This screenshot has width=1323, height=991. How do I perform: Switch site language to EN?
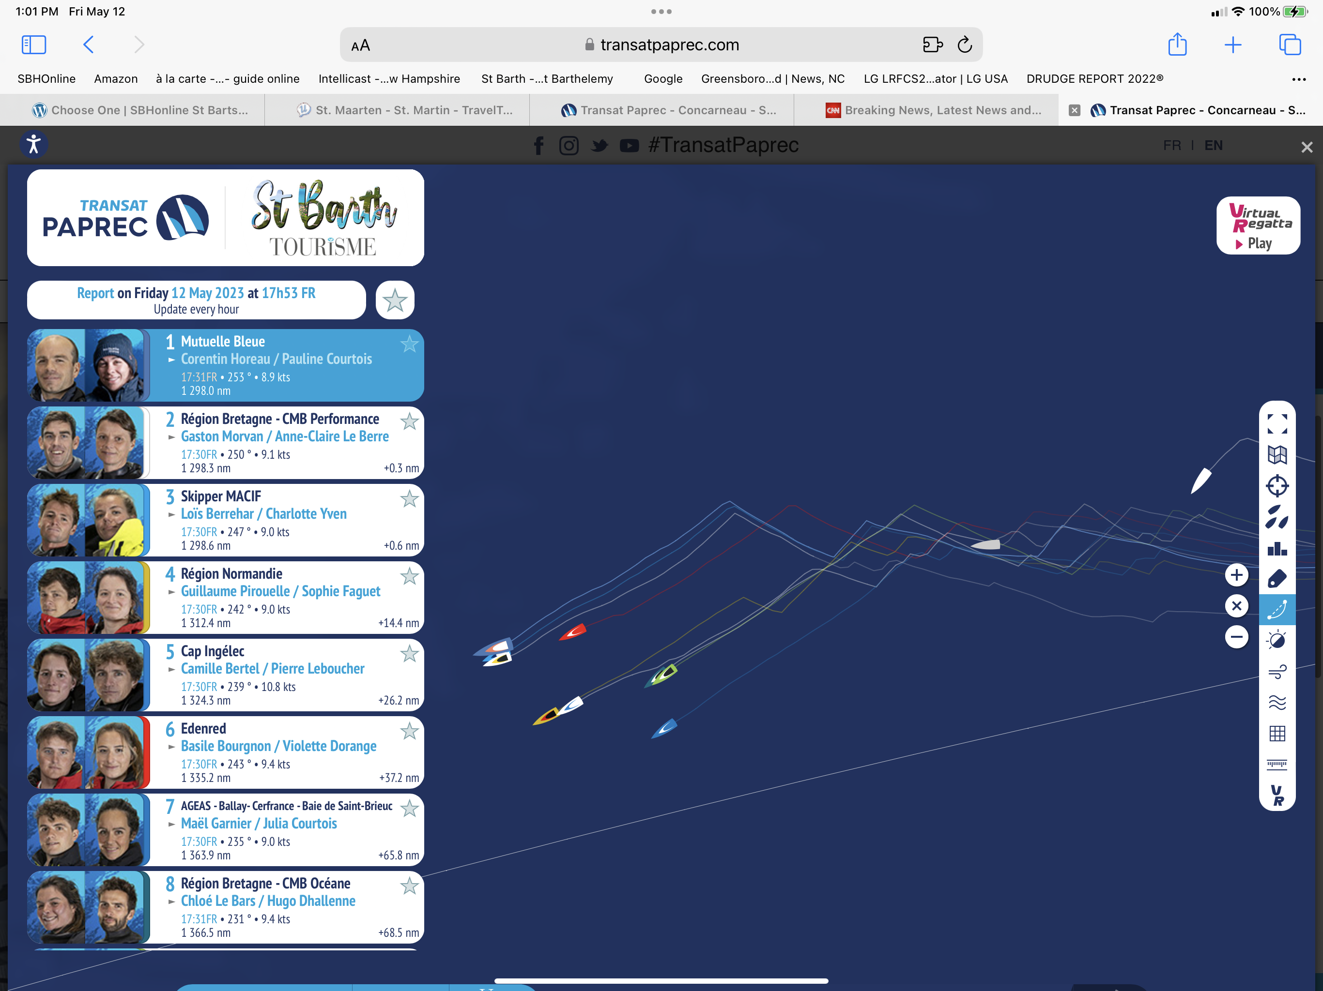(x=1213, y=145)
